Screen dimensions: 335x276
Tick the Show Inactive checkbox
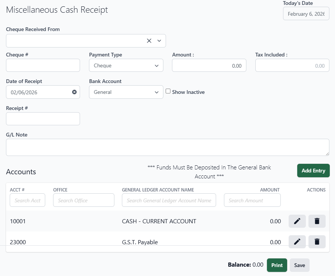click(x=168, y=91)
